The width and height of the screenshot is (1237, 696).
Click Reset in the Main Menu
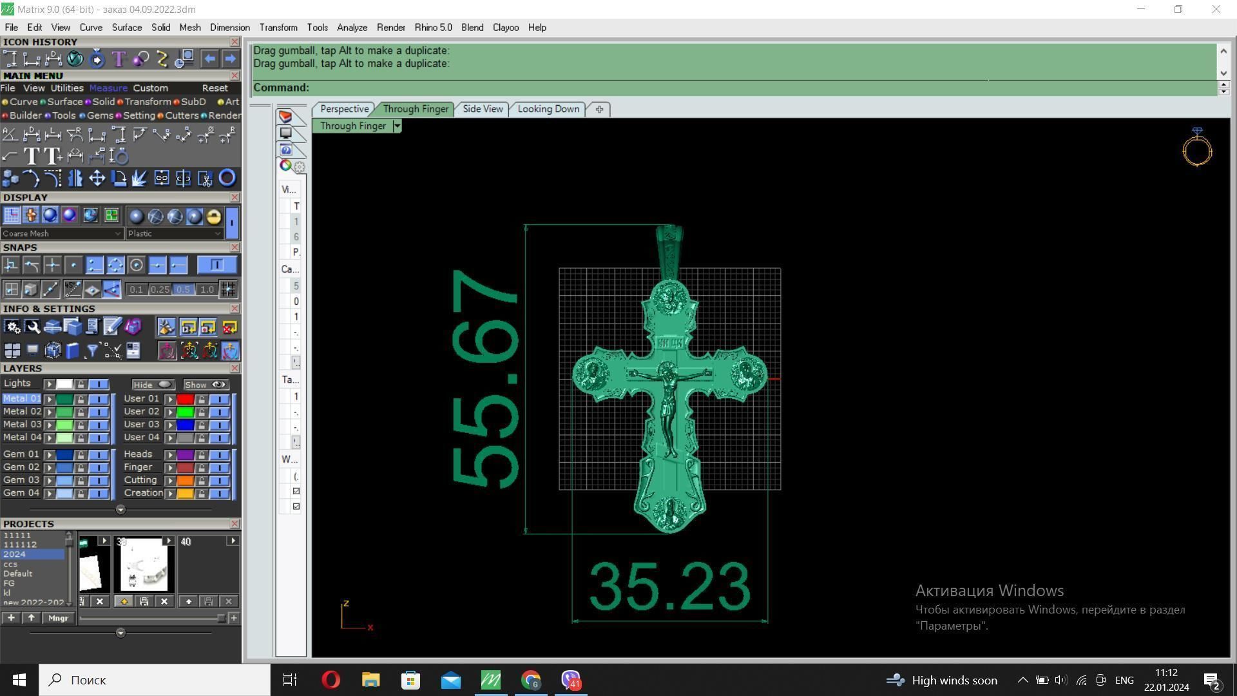[215, 88]
